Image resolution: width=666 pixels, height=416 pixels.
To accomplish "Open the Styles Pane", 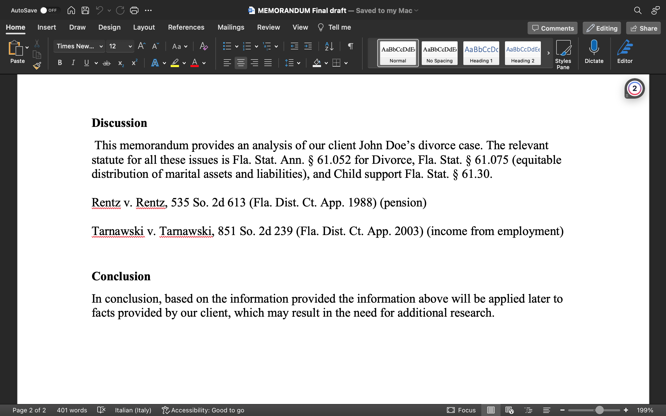I will (x=563, y=54).
